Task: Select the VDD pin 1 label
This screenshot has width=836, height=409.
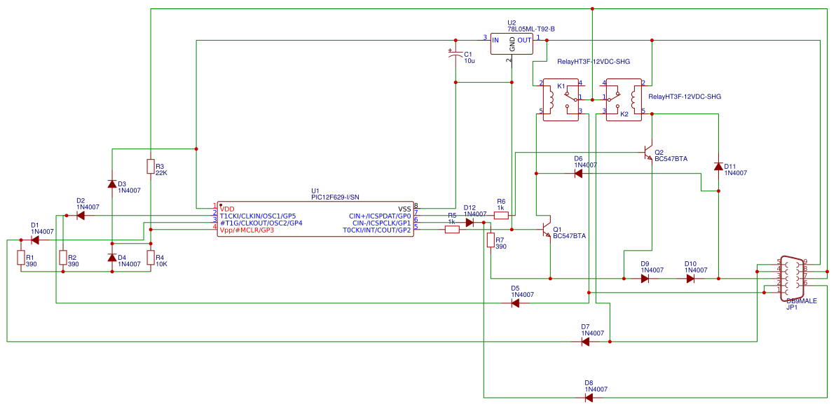Action: click(x=228, y=208)
